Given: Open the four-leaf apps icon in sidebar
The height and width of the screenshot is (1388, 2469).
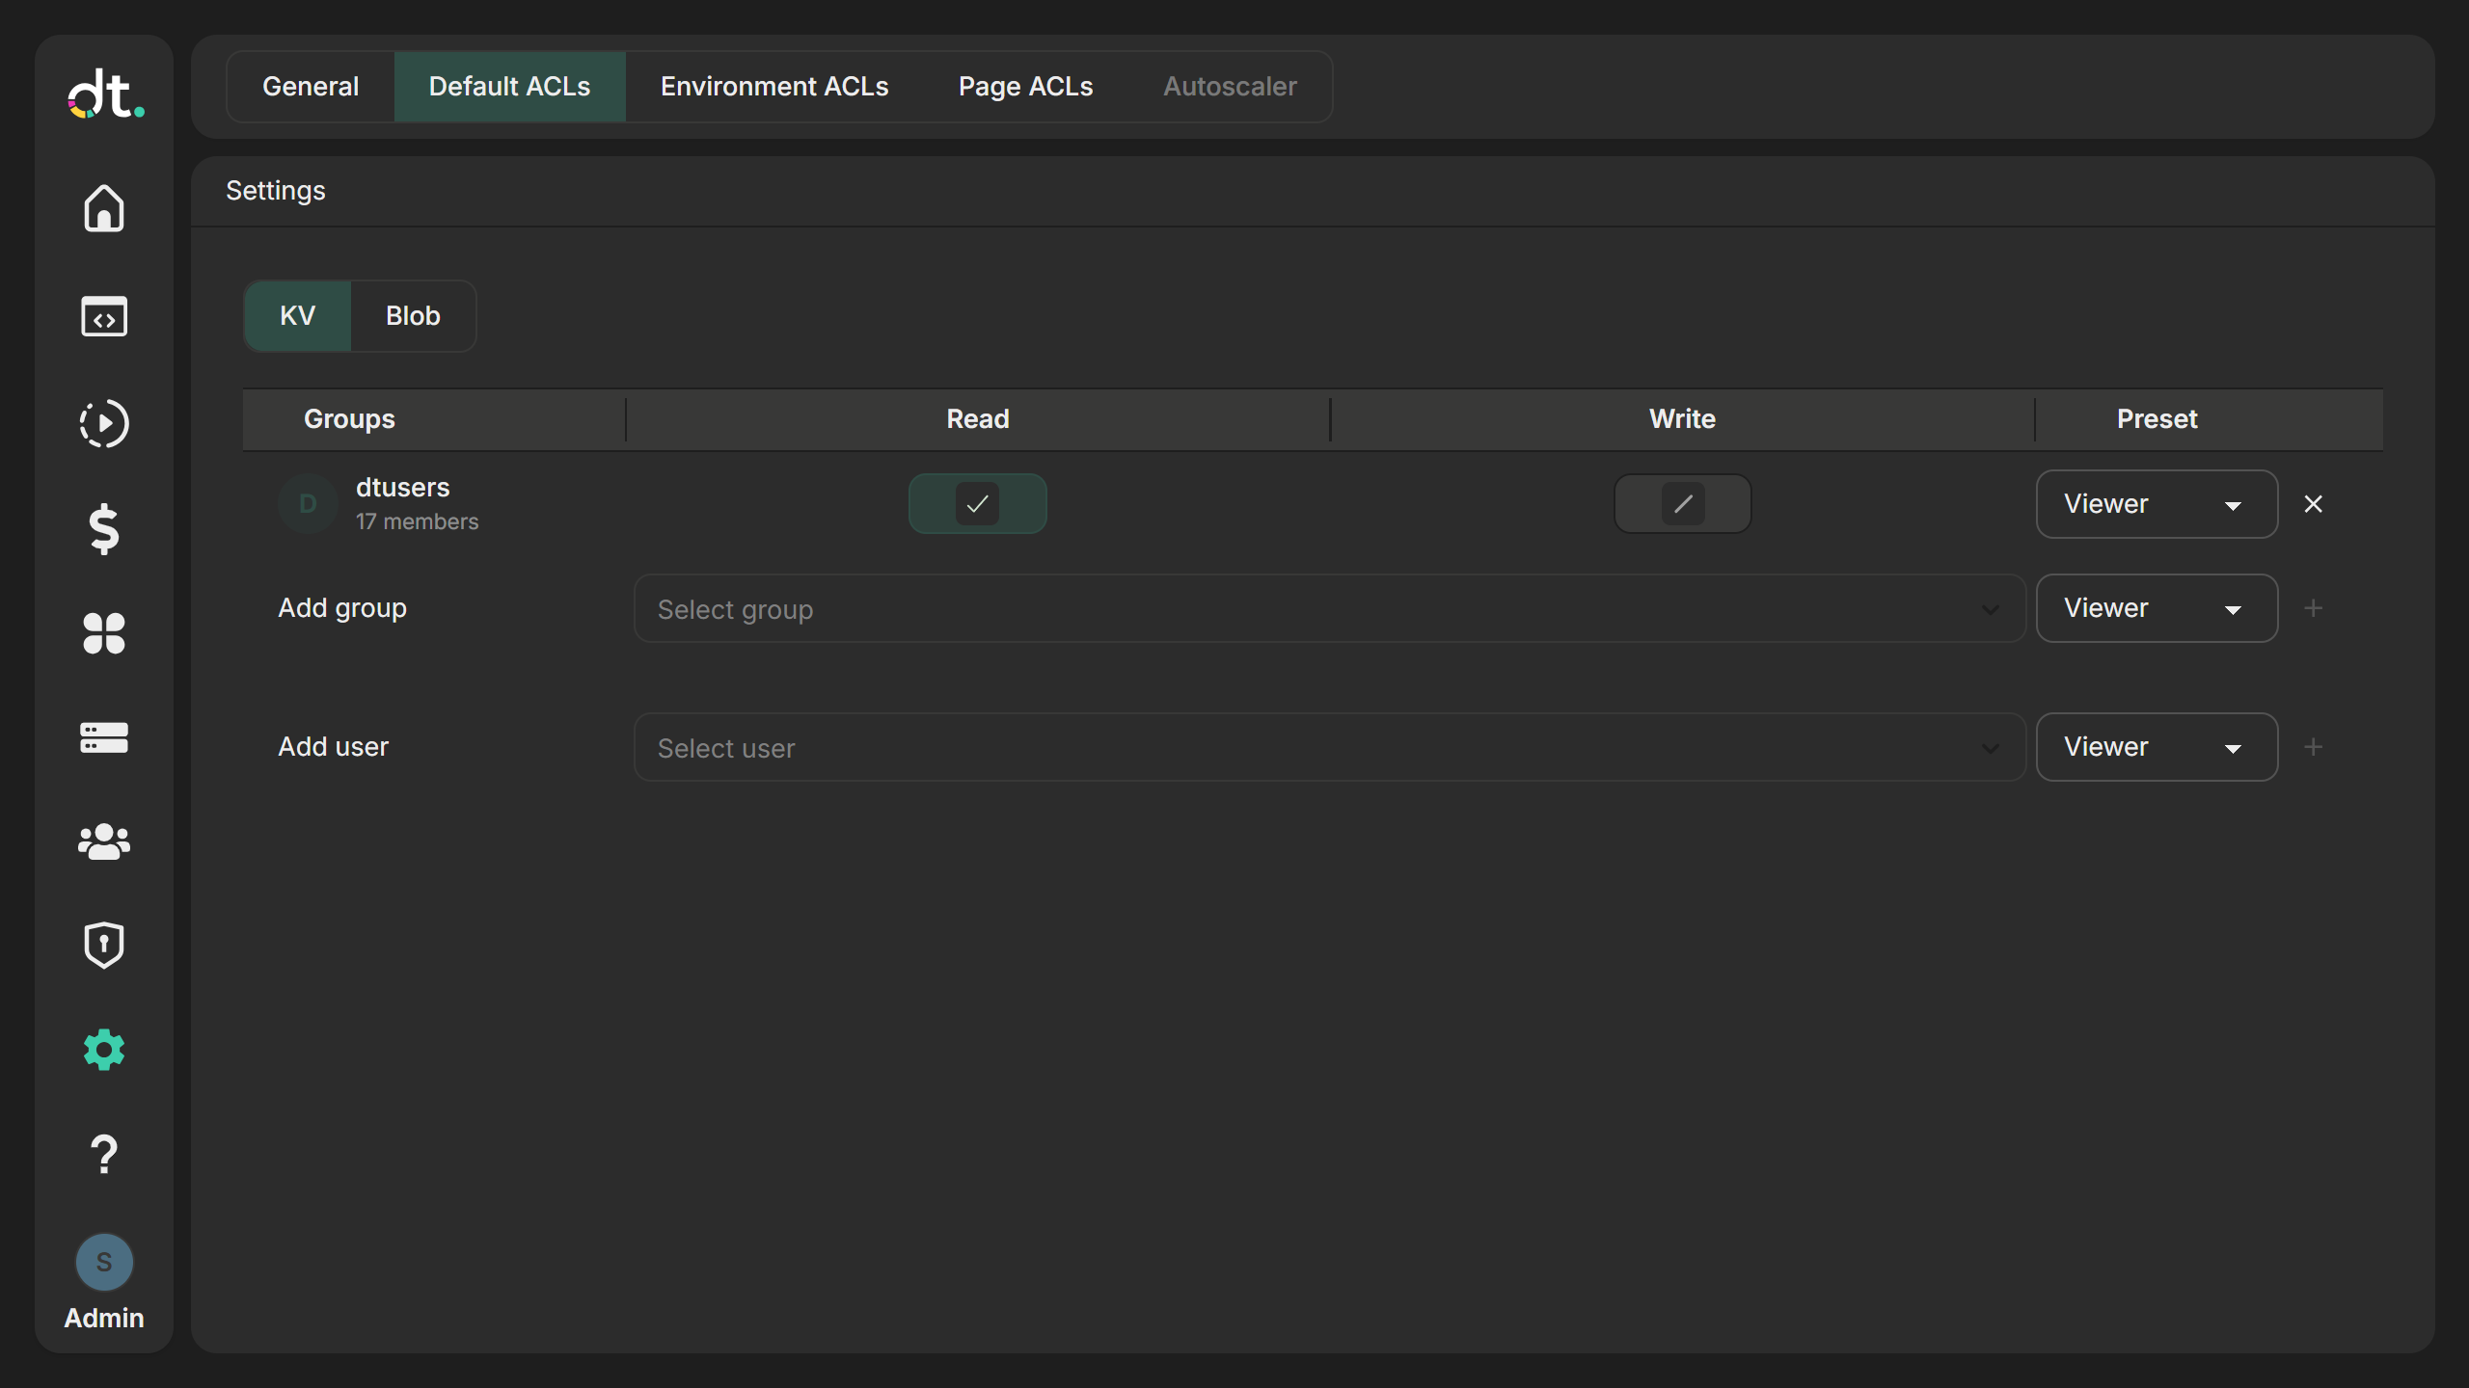Looking at the screenshot, I should 104,633.
